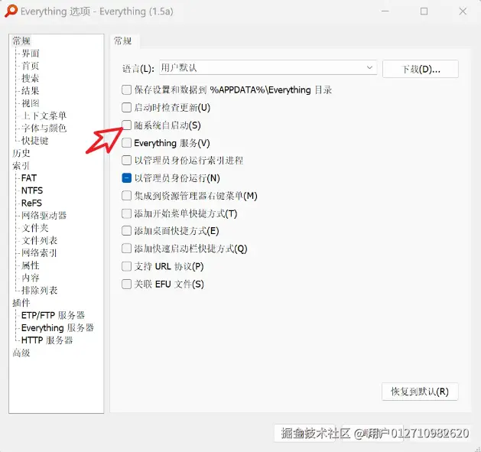
Task: Toggle 以管理员身份运行(N) checkbox
Action: tap(126, 178)
